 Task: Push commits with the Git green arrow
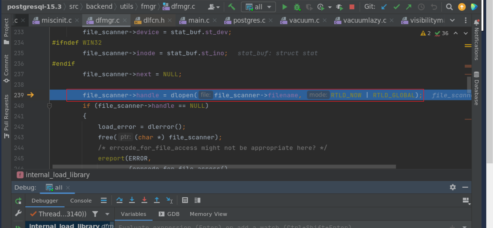(409, 7)
